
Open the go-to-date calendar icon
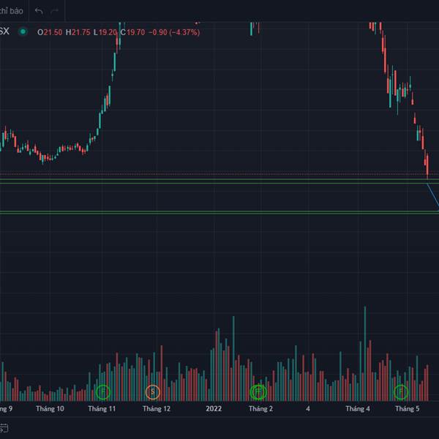pyautogui.click(x=4, y=428)
